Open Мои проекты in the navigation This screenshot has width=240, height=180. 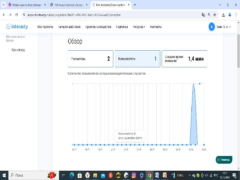click(x=45, y=27)
